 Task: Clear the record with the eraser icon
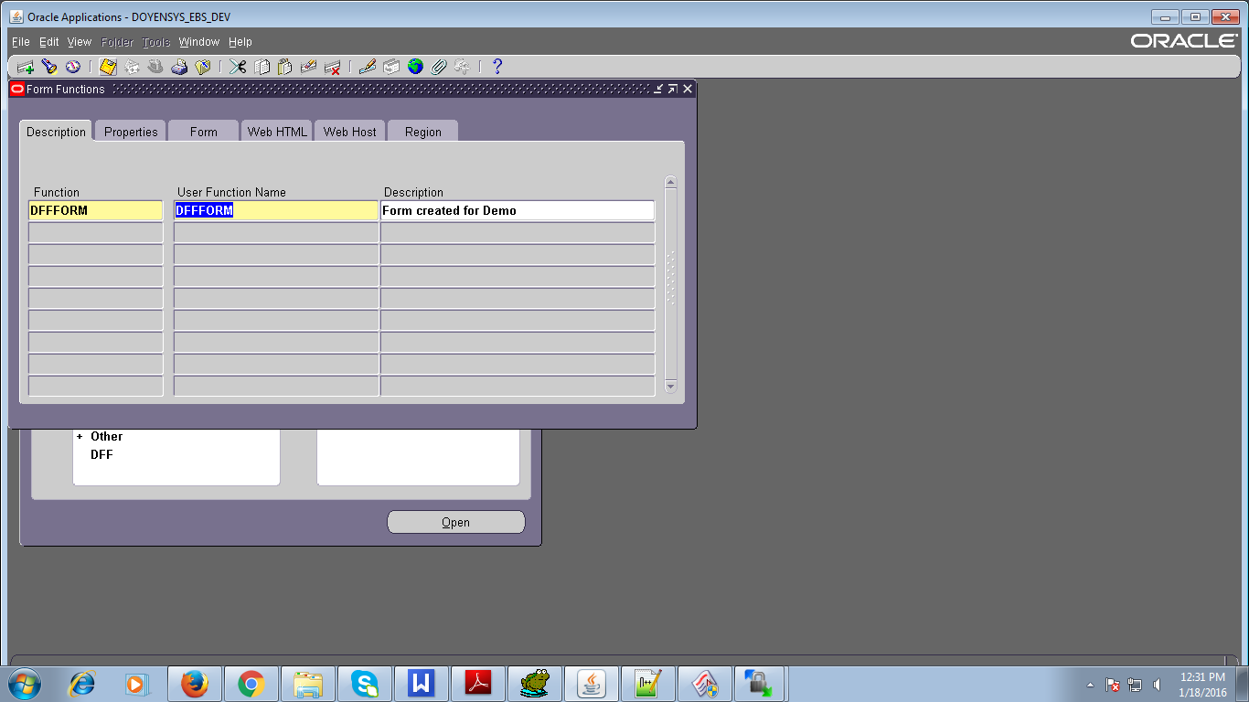(308, 67)
